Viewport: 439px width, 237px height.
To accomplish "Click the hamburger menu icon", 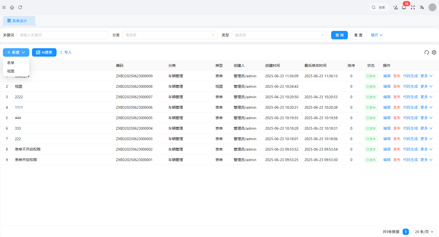I will click(x=4, y=7).
